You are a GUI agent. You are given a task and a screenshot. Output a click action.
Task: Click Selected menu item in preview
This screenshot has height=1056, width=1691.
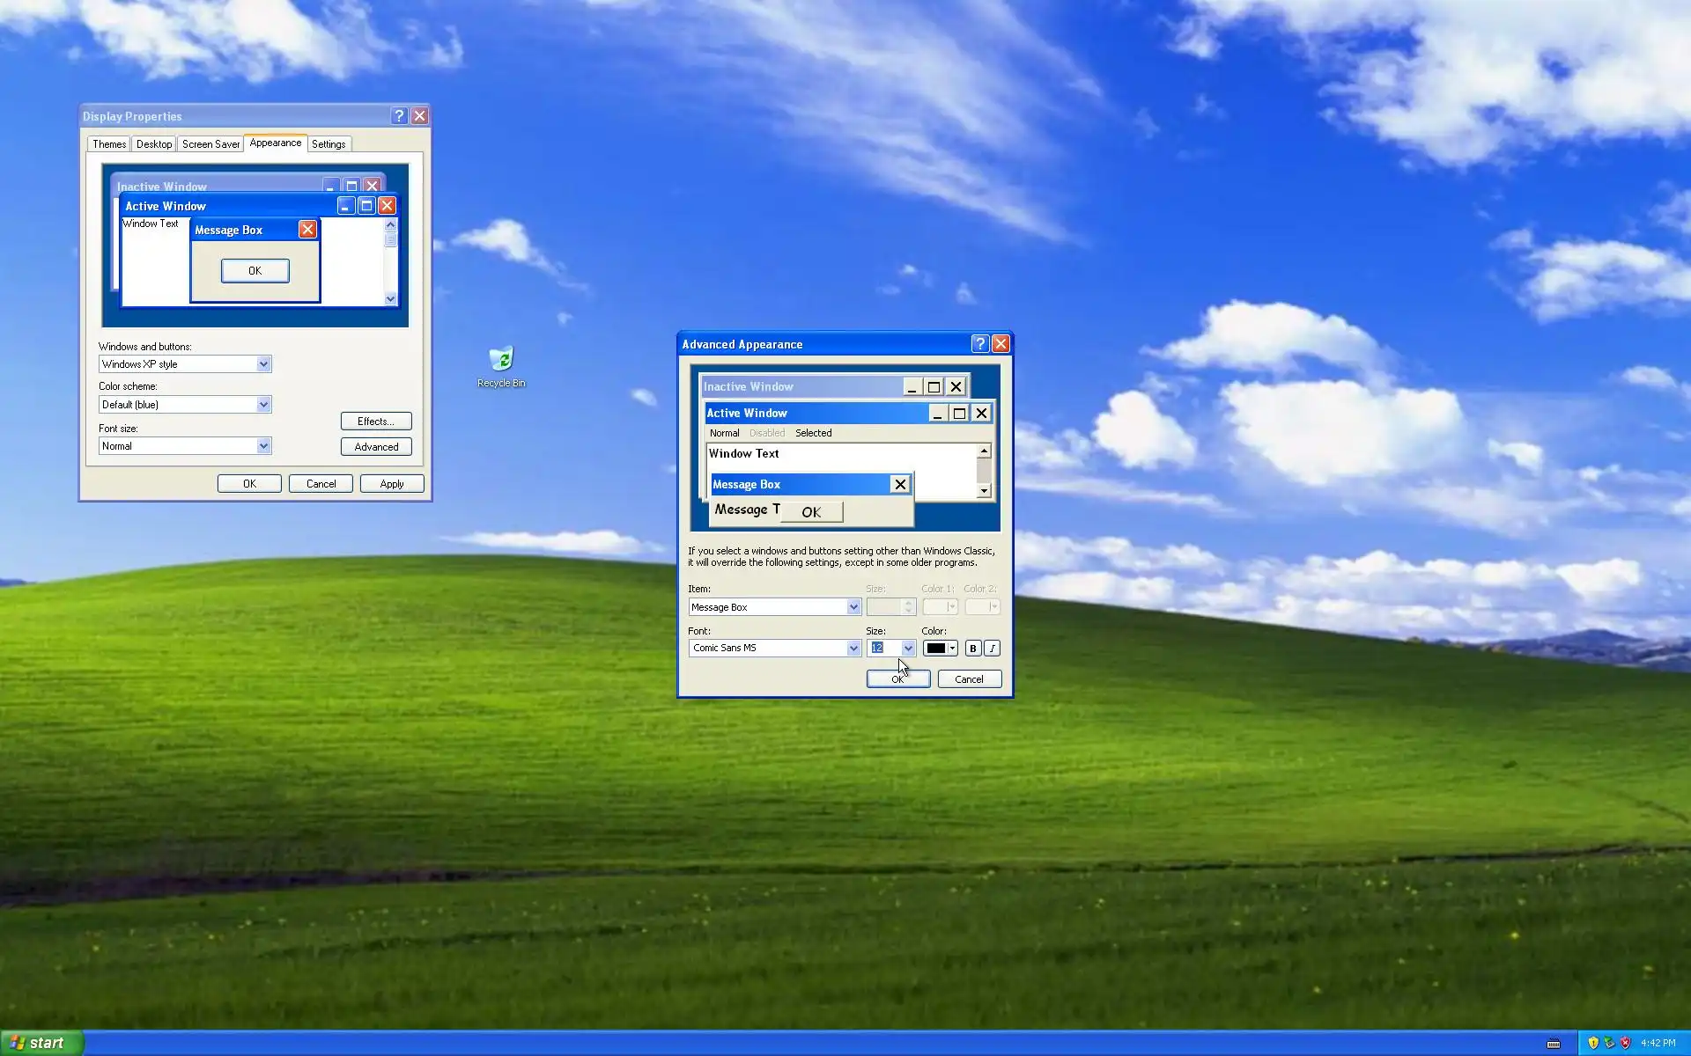[813, 433]
